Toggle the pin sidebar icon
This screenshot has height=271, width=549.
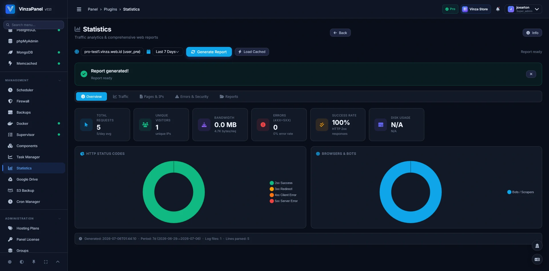point(34,262)
